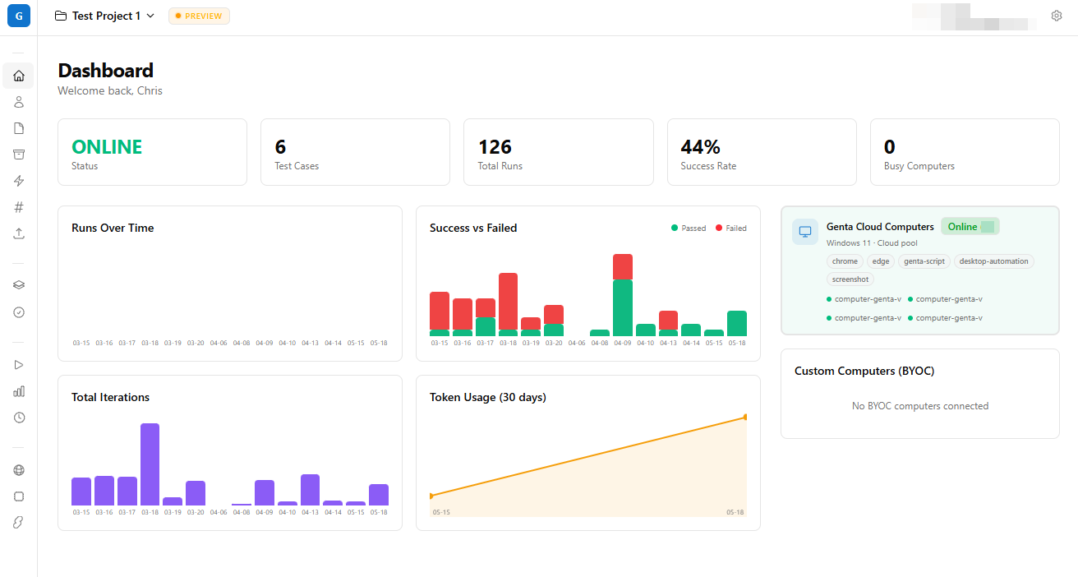Open settings with the gear icon
This screenshot has height=577, width=1078.
(x=1057, y=16)
